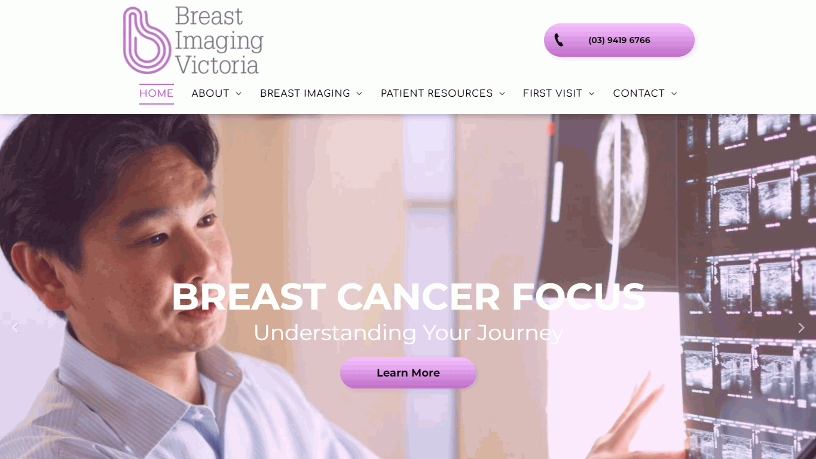Go to the previous slide arrow
Screen dimensions: 816x459
tap(16, 328)
